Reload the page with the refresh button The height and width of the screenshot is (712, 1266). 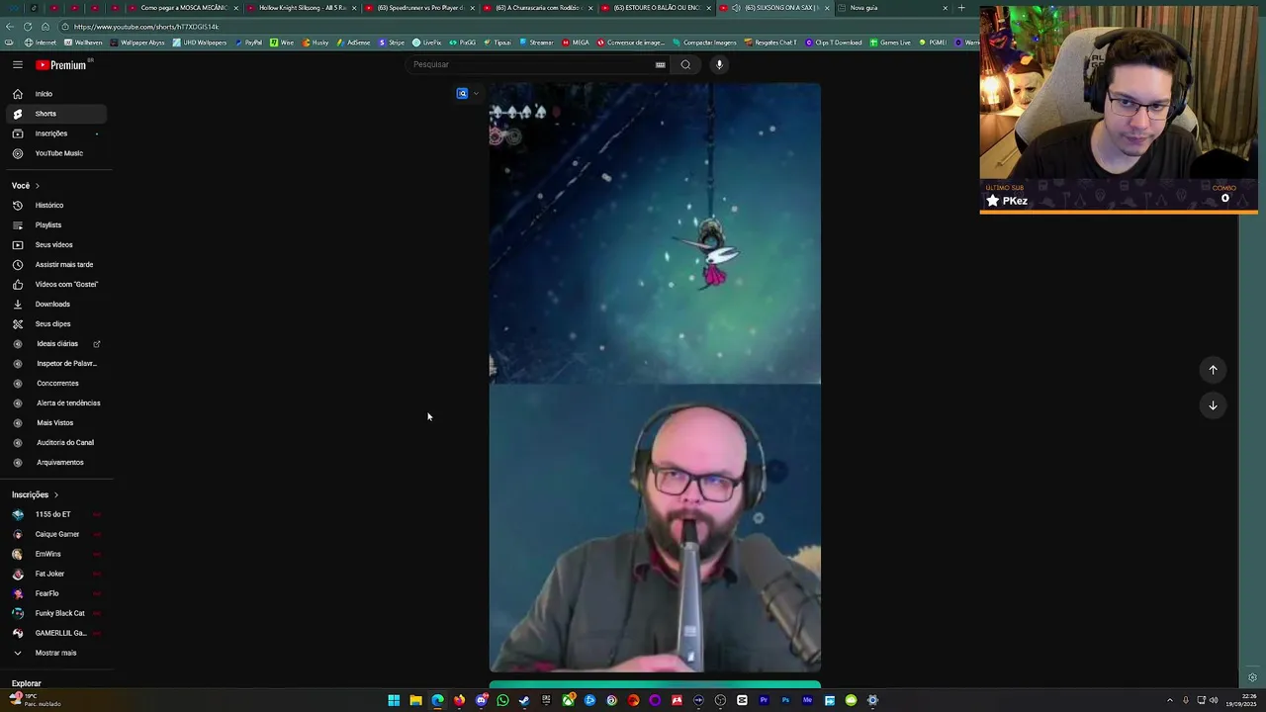[x=28, y=27]
